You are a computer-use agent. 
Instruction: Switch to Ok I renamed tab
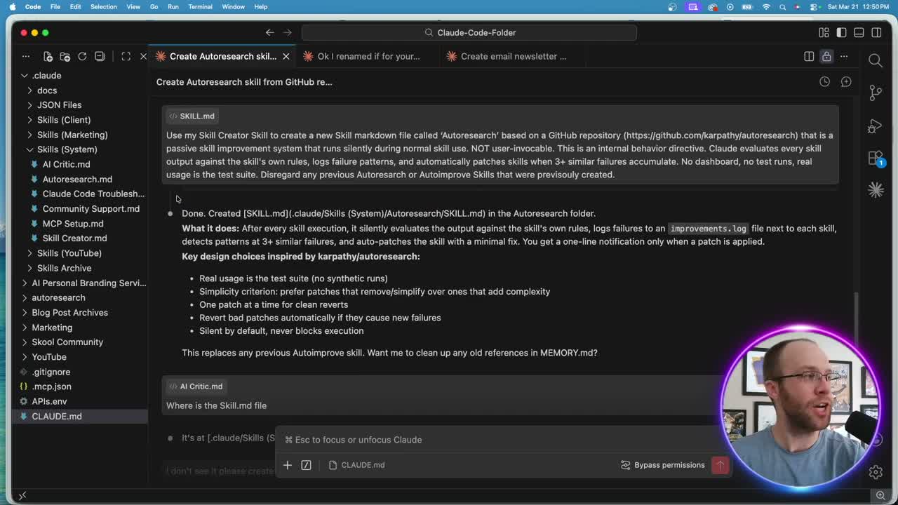pos(368,56)
